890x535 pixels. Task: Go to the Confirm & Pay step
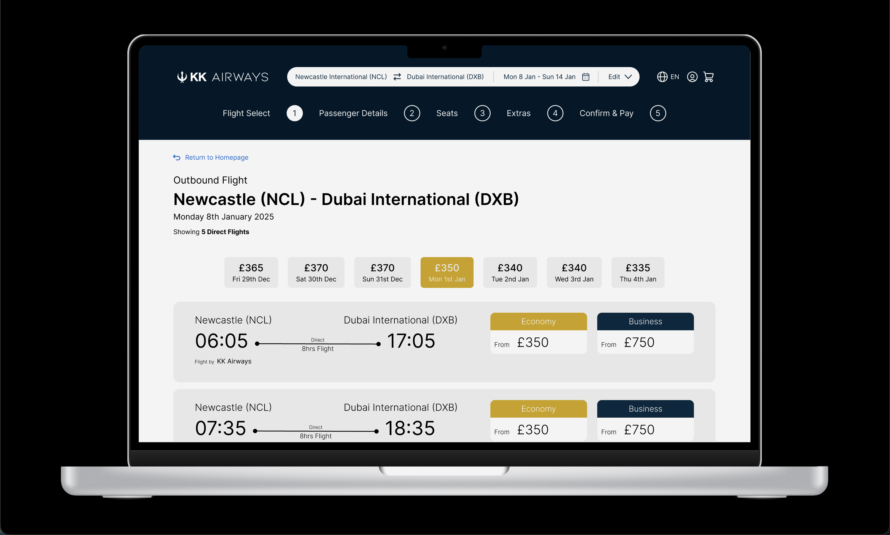(x=606, y=113)
